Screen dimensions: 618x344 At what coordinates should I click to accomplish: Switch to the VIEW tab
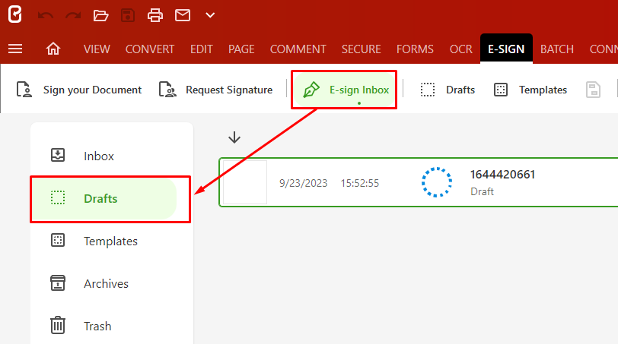[x=97, y=49]
